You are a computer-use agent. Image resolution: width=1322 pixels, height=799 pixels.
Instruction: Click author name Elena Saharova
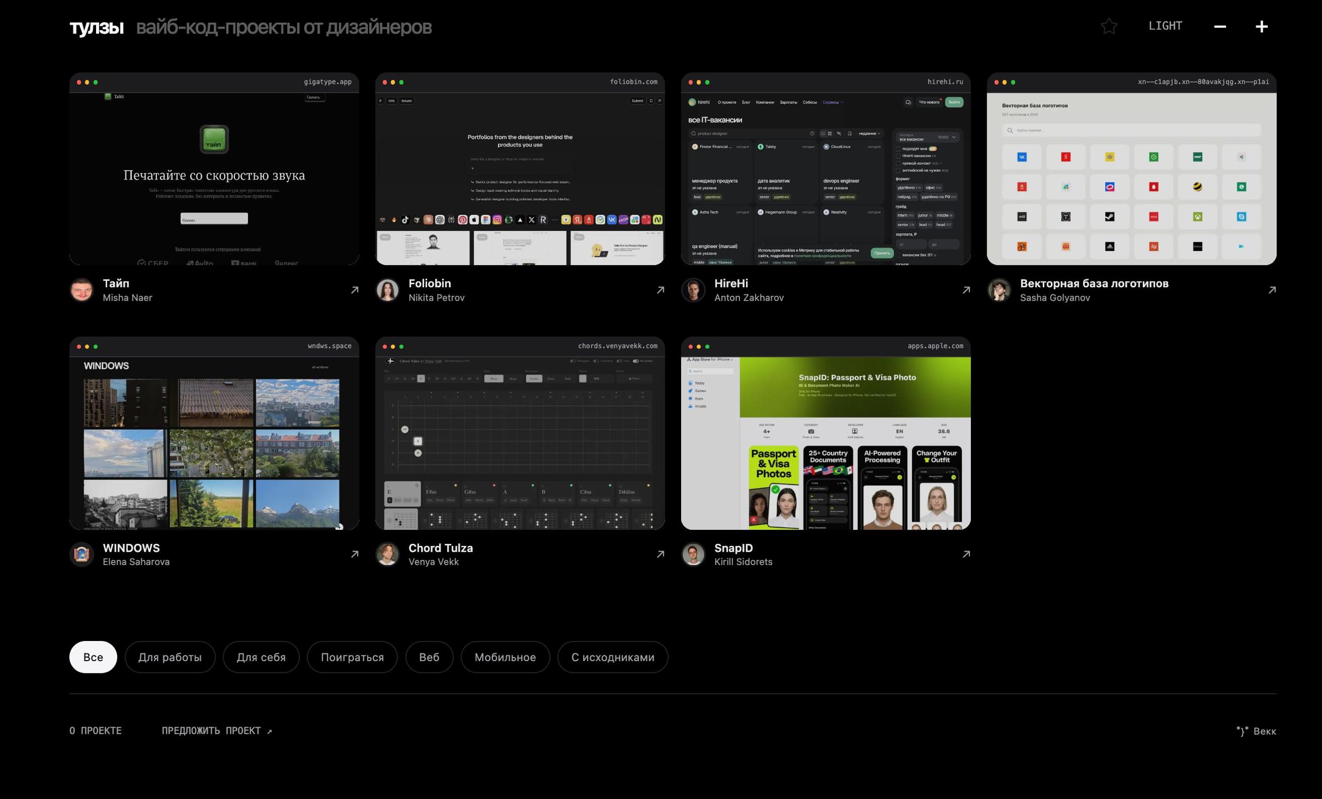pos(136,562)
